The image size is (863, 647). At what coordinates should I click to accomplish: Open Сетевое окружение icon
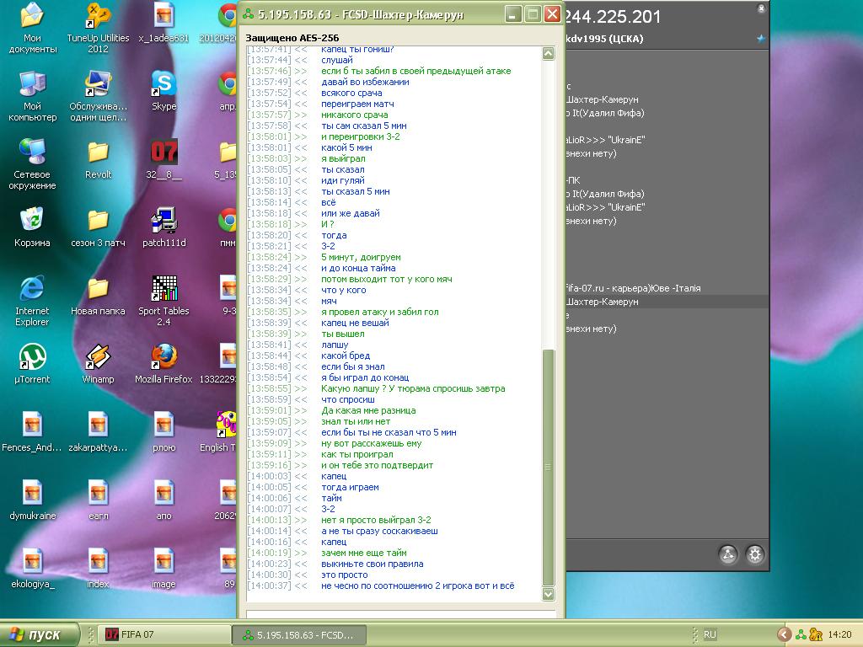(x=33, y=164)
